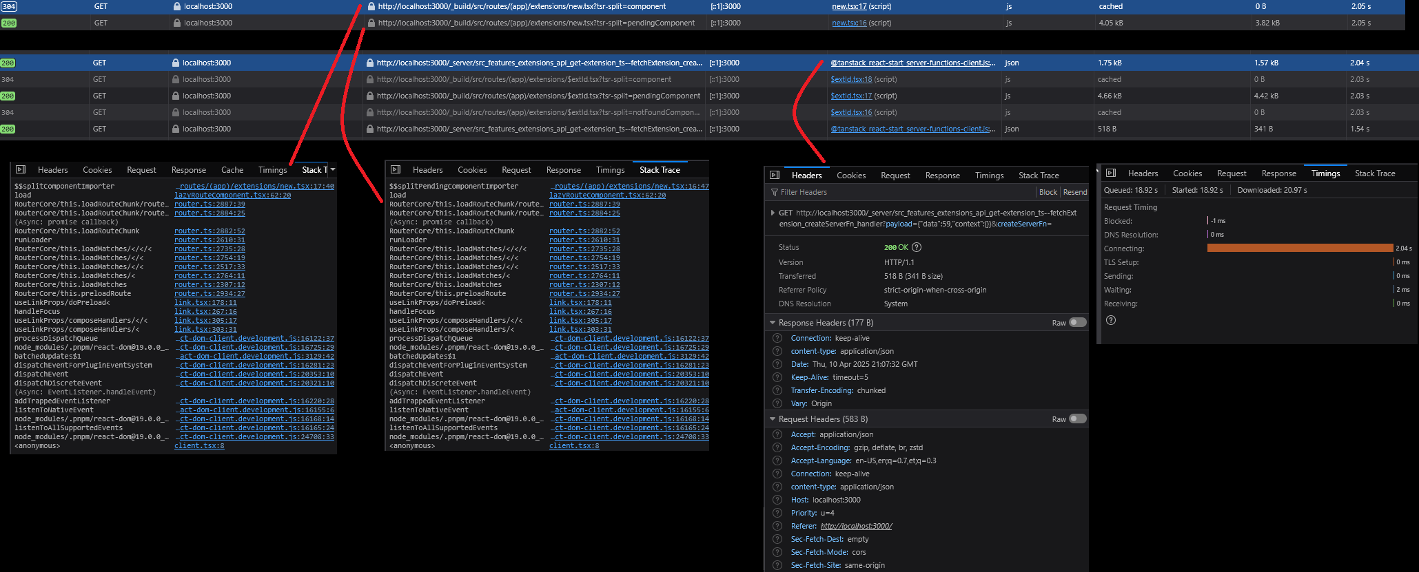Select the 518 B fetchExtension request row
This screenshot has height=572, width=1419.
tap(709, 129)
